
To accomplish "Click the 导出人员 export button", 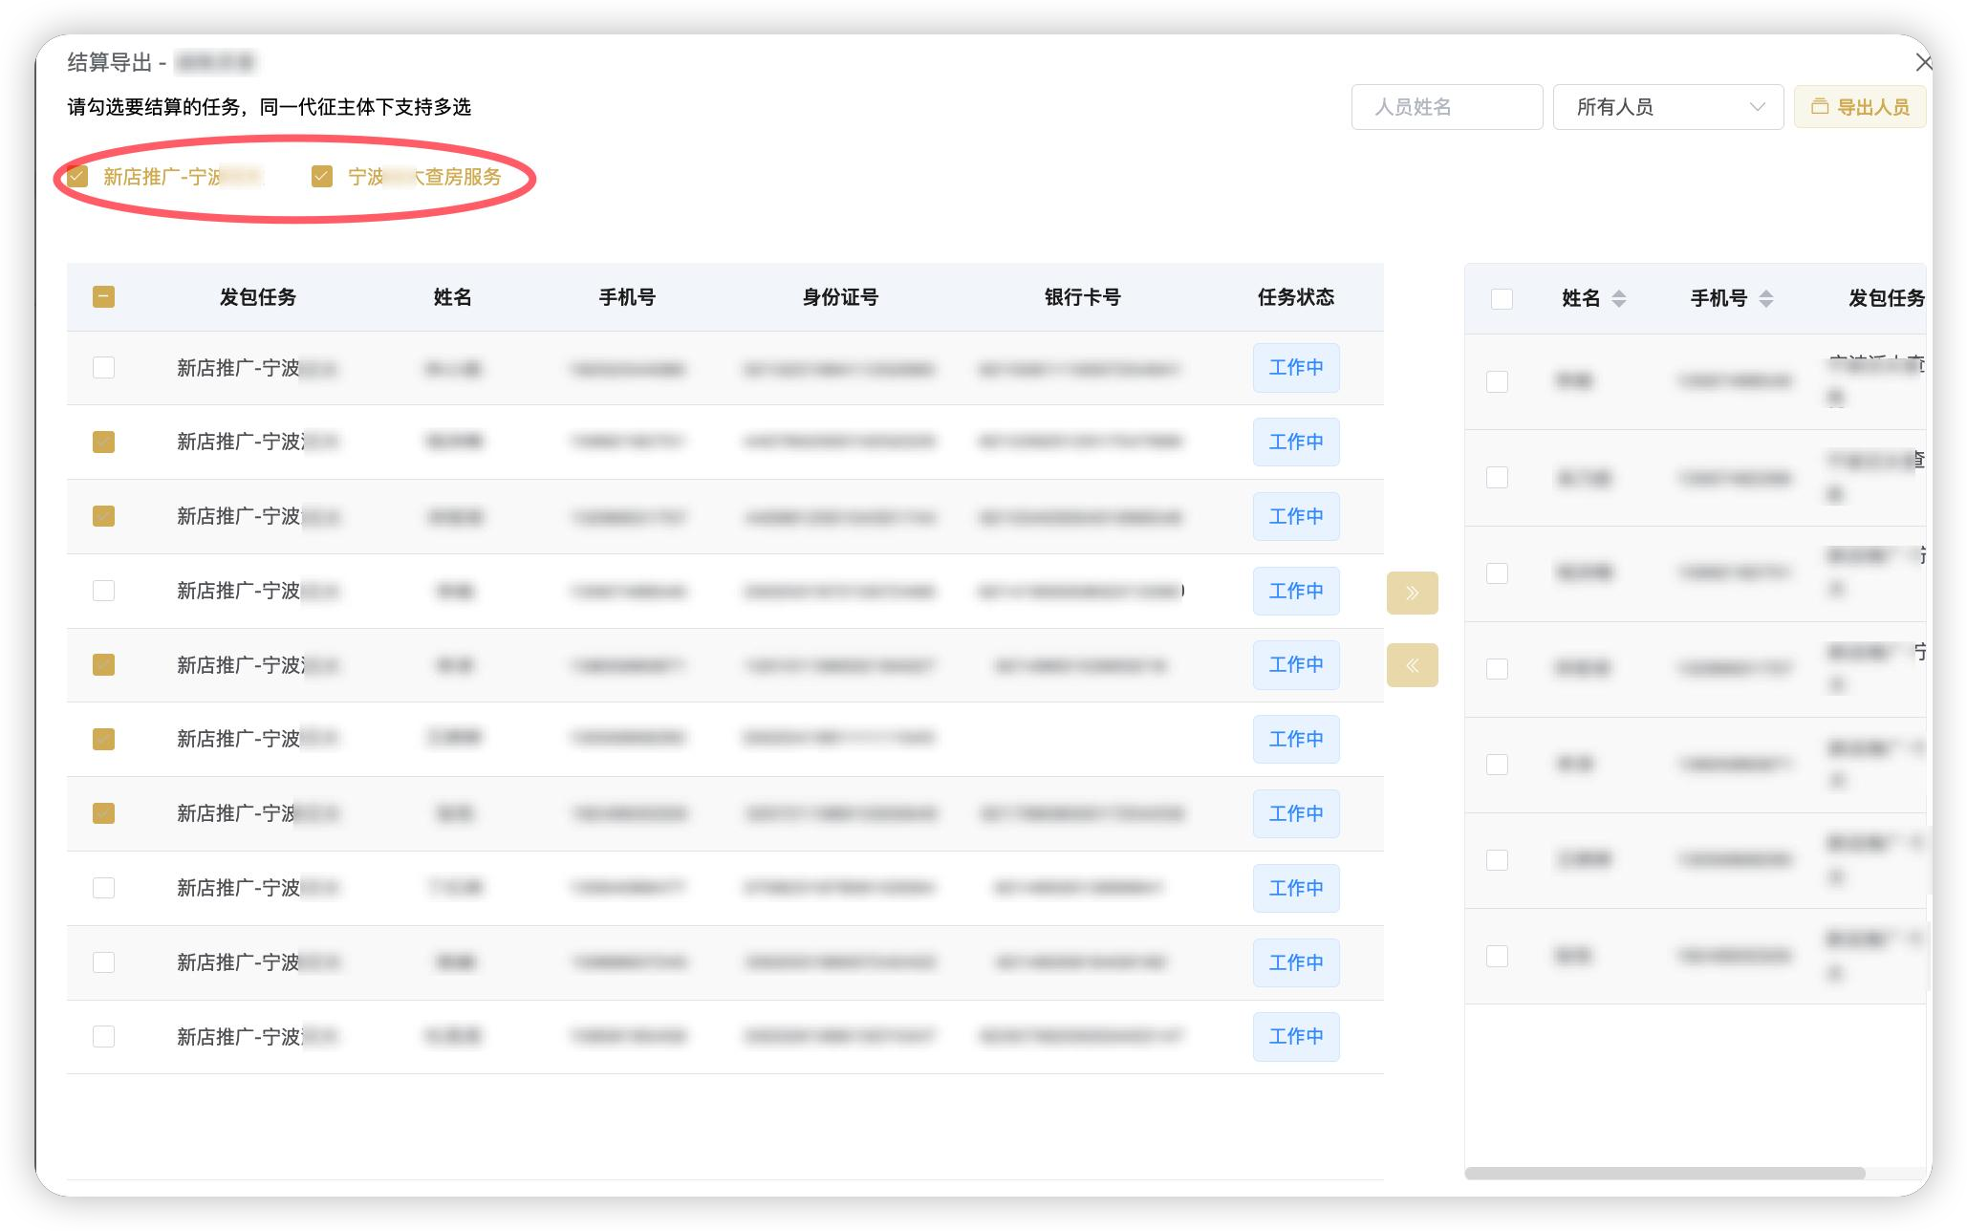I will click(x=1859, y=107).
